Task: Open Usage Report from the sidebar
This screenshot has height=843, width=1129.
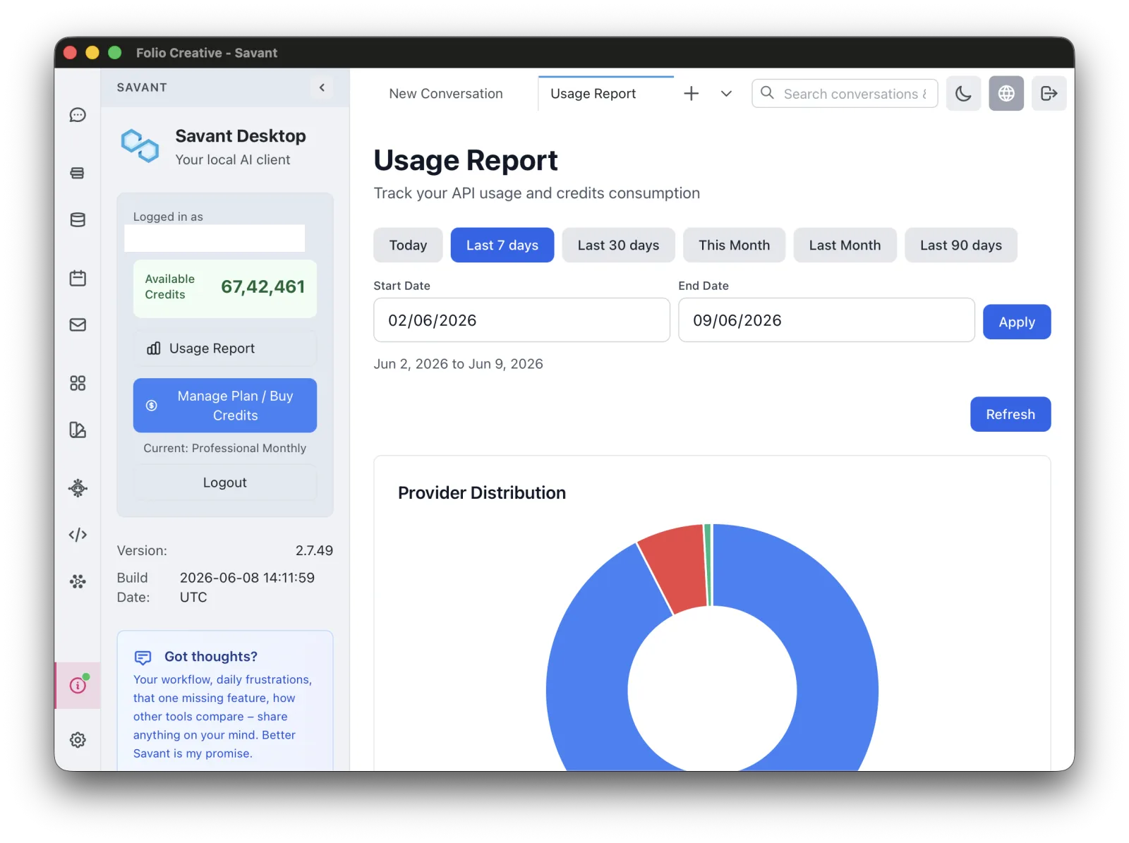Action: (x=225, y=348)
